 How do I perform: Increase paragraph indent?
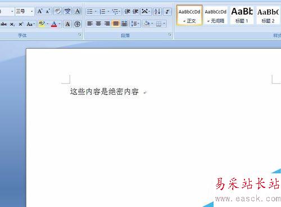135,12
